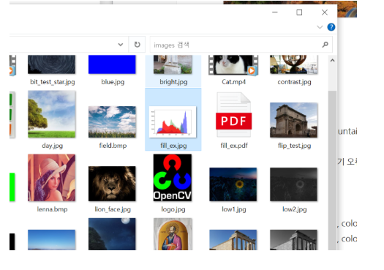This screenshot has width=384, height=270.
Task: Select bright.jpg thumbnail
Action: [173, 64]
